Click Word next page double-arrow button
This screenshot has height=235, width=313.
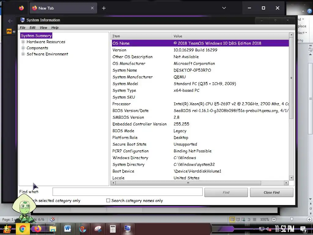[x=311, y=213]
